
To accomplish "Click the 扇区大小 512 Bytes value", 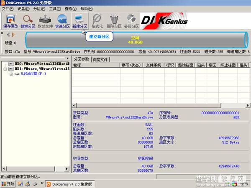I will (x=231, y=142).
